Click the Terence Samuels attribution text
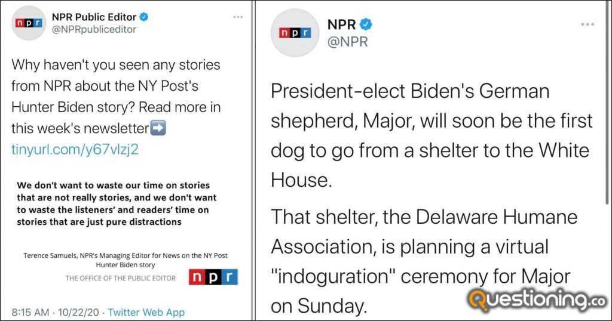This screenshot has height=321, width=612. tap(126, 260)
